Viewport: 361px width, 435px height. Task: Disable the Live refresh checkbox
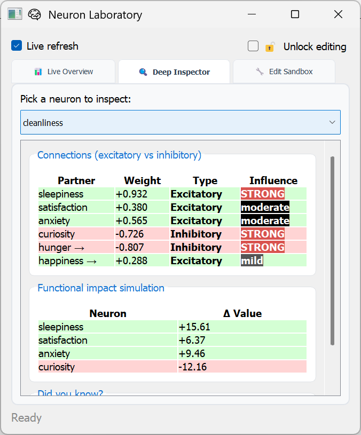tap(17, 46)
